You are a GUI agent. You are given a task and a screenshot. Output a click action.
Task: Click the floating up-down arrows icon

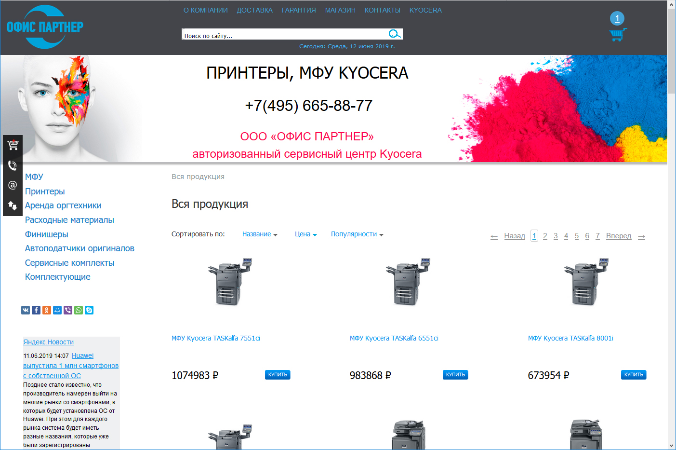[x=13, y=205]
